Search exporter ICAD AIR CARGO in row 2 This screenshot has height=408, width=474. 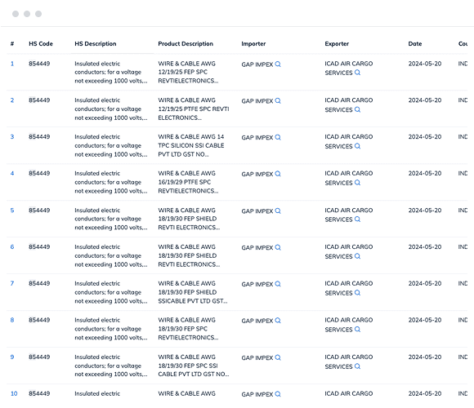point(357,109)
